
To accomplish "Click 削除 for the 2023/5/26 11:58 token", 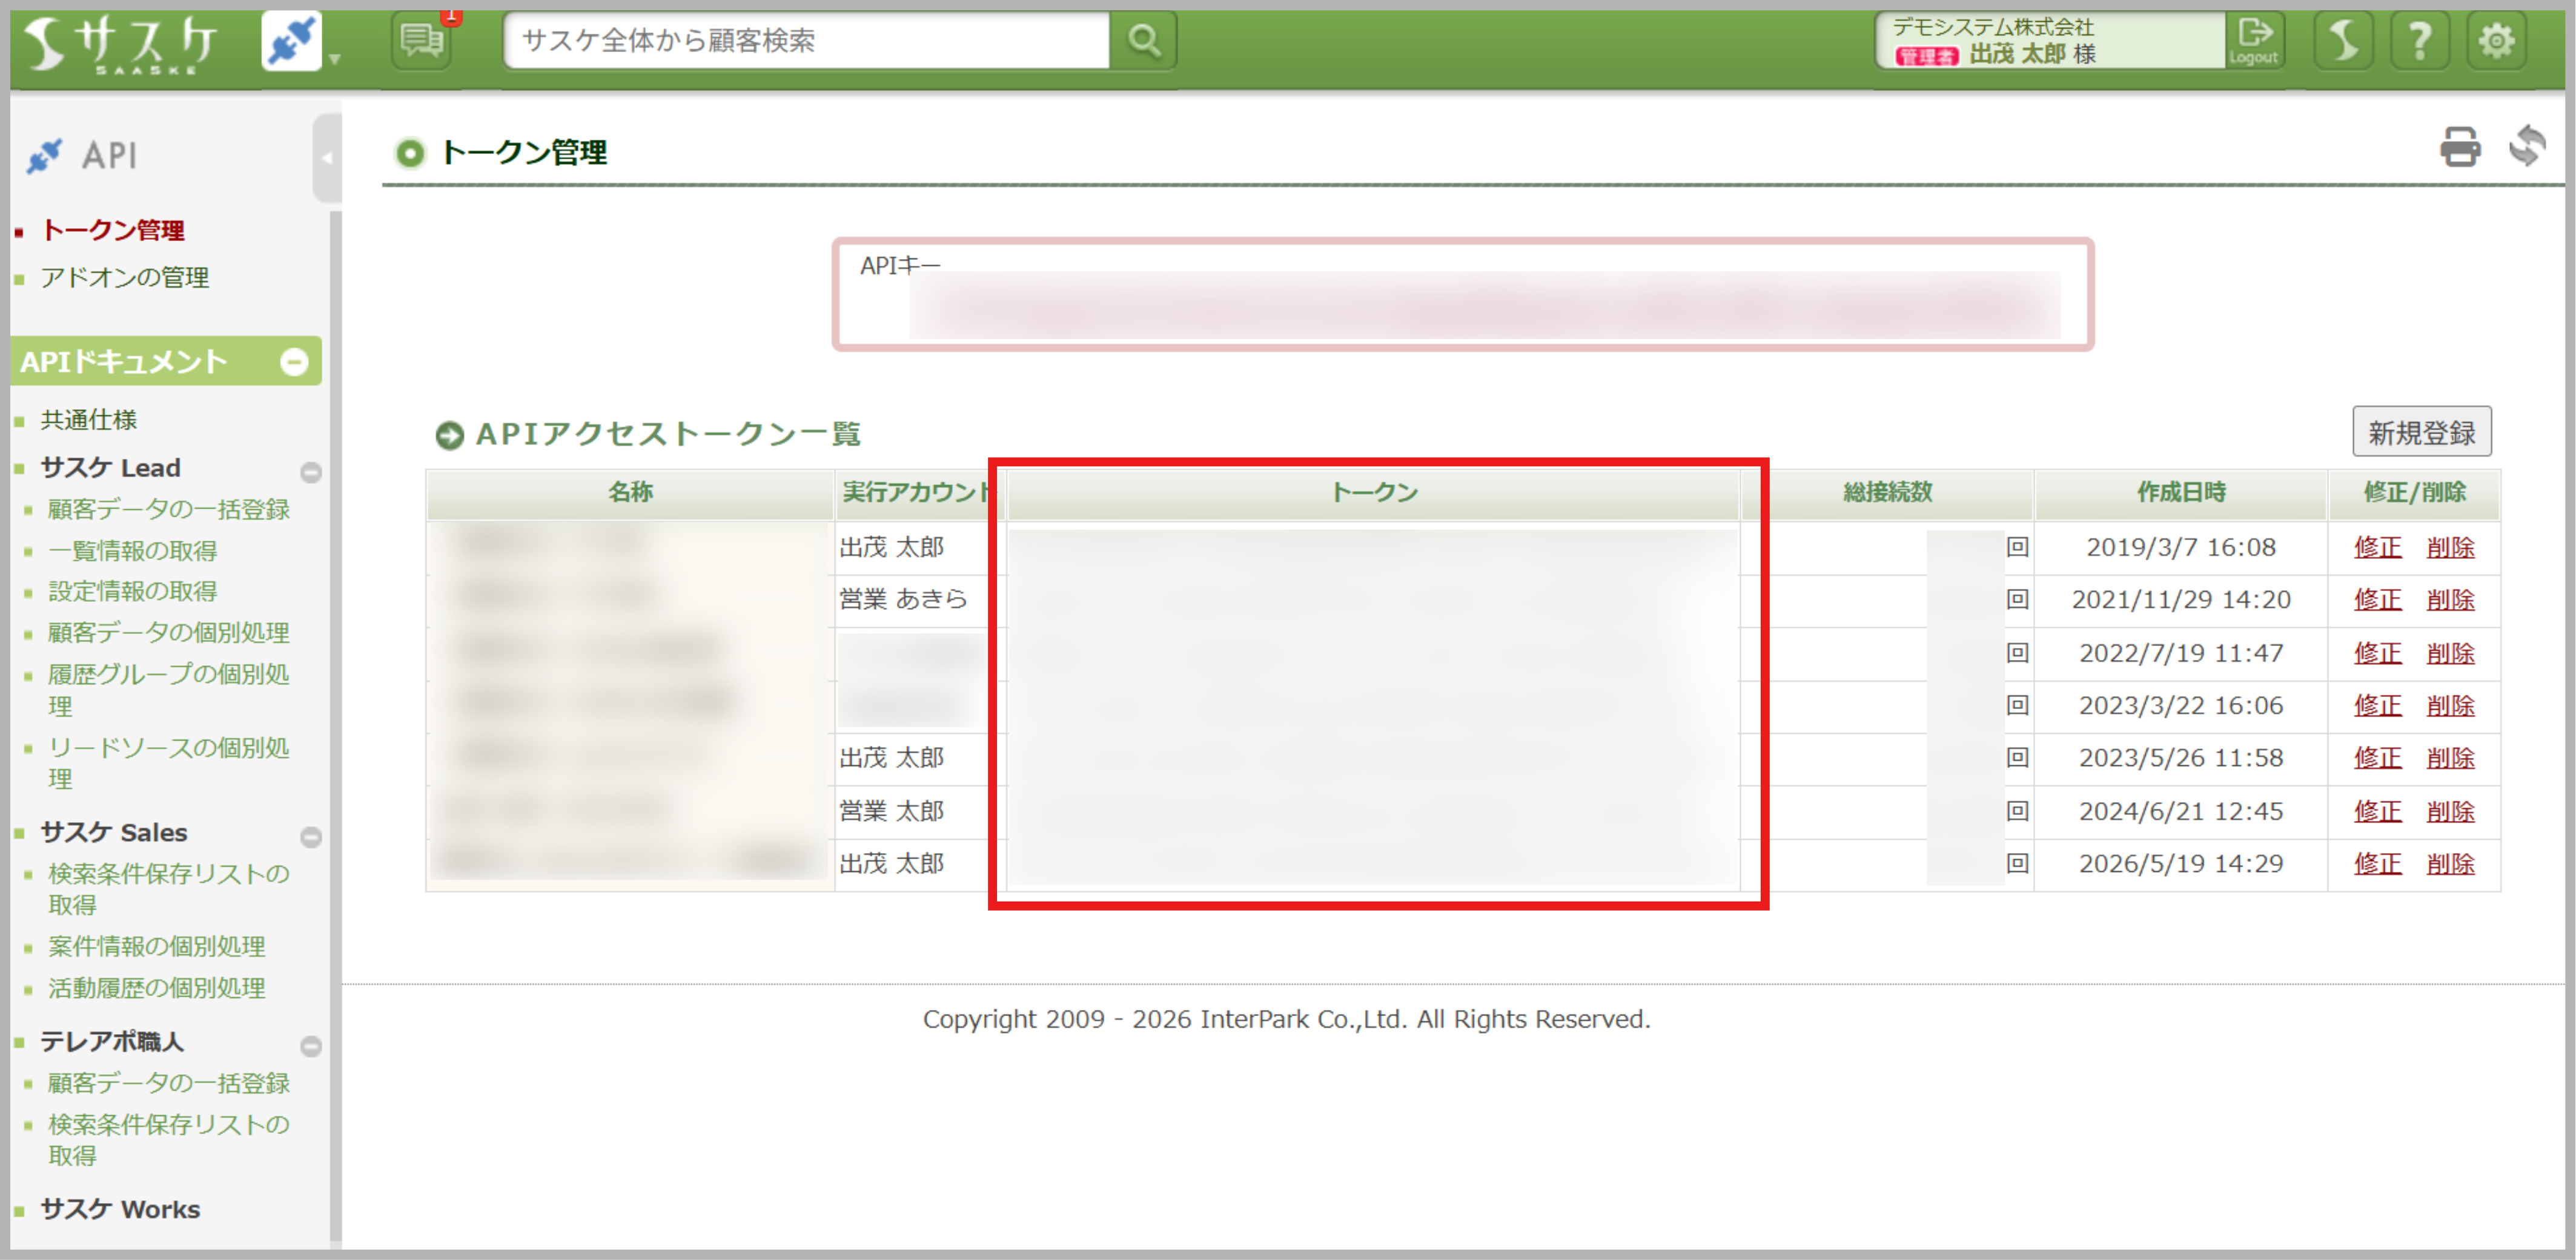I will click(2450, 758).
